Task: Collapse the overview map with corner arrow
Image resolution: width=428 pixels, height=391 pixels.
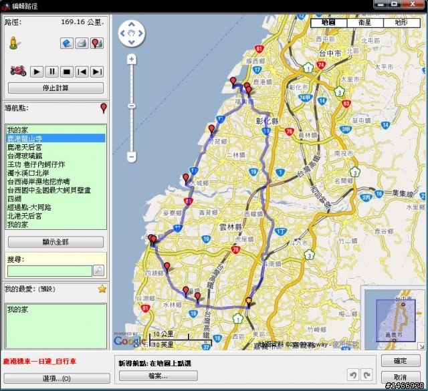Action: point(422,346)
